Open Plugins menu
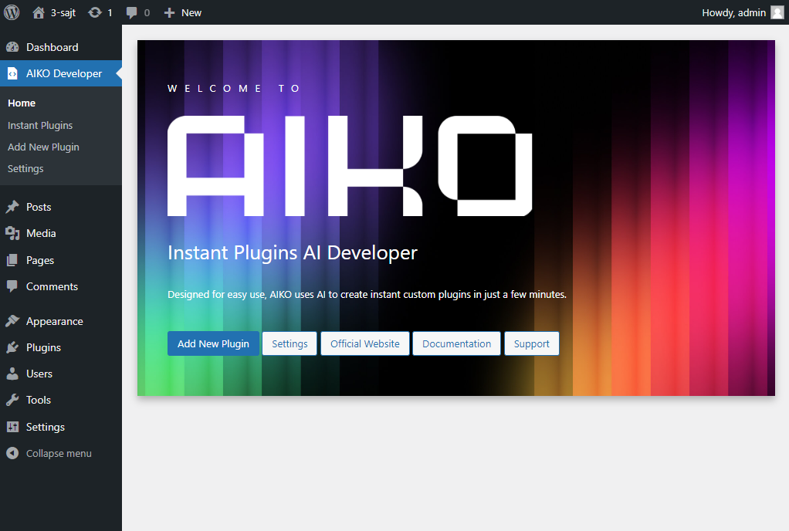789x531 pixels. 43,347
